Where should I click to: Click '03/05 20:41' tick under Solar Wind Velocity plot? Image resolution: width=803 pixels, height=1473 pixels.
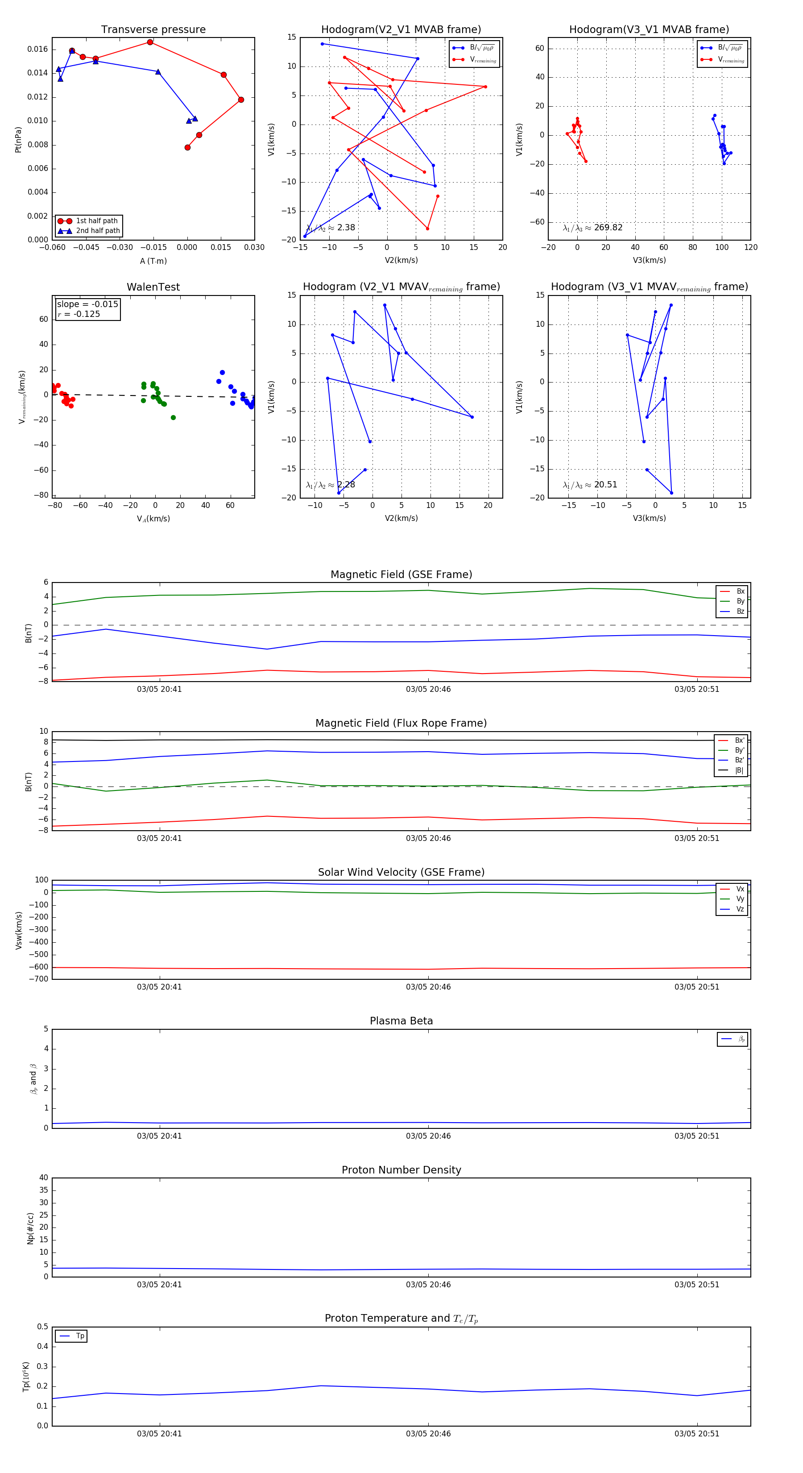click(159, 987)
